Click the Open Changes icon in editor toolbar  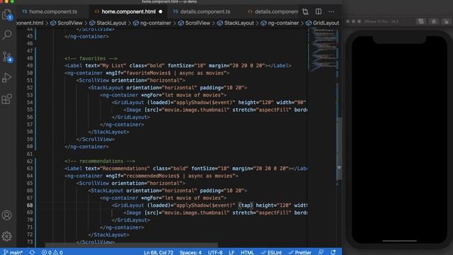(x=305, y=11)
